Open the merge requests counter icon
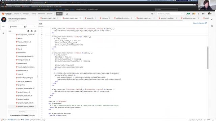The height and width of the screenshot is (121, 216). (194, 14)
